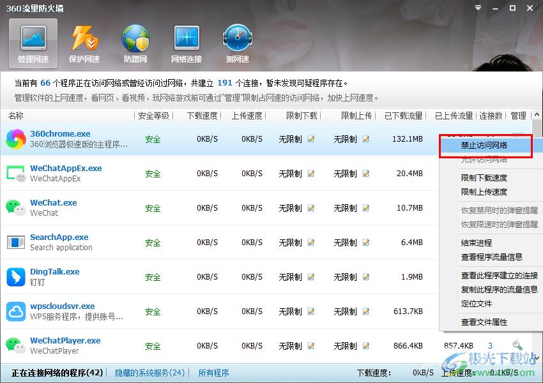Viewport: 543px width, 383px height.
Task: Edit upload limit for WeChat.exe
Action: (x=365, y=208)
